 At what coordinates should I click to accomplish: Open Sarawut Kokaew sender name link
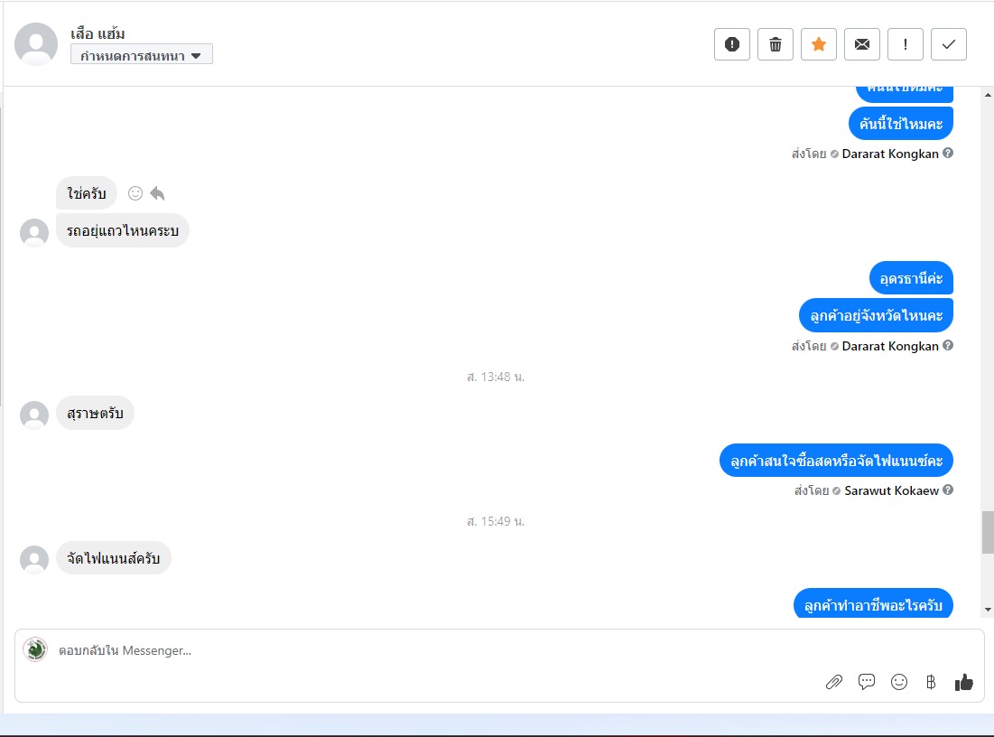tap(891, 490)
